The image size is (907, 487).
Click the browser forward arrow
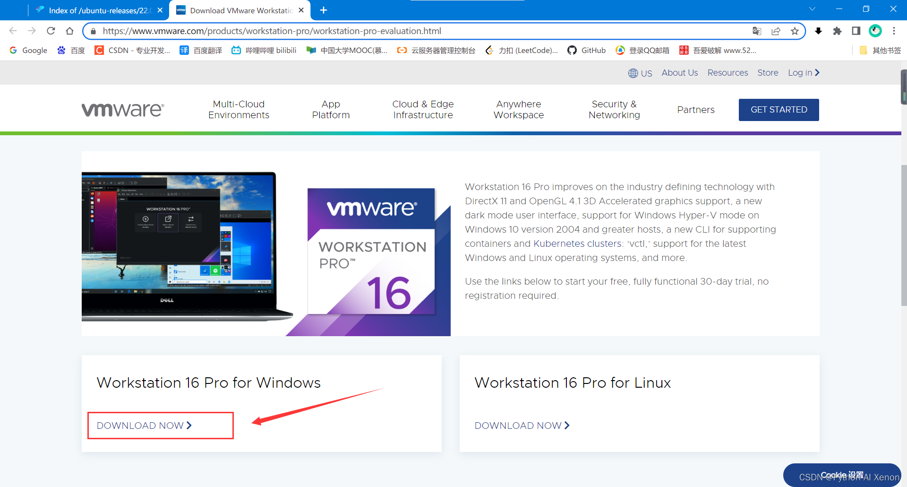click(32, 31)
